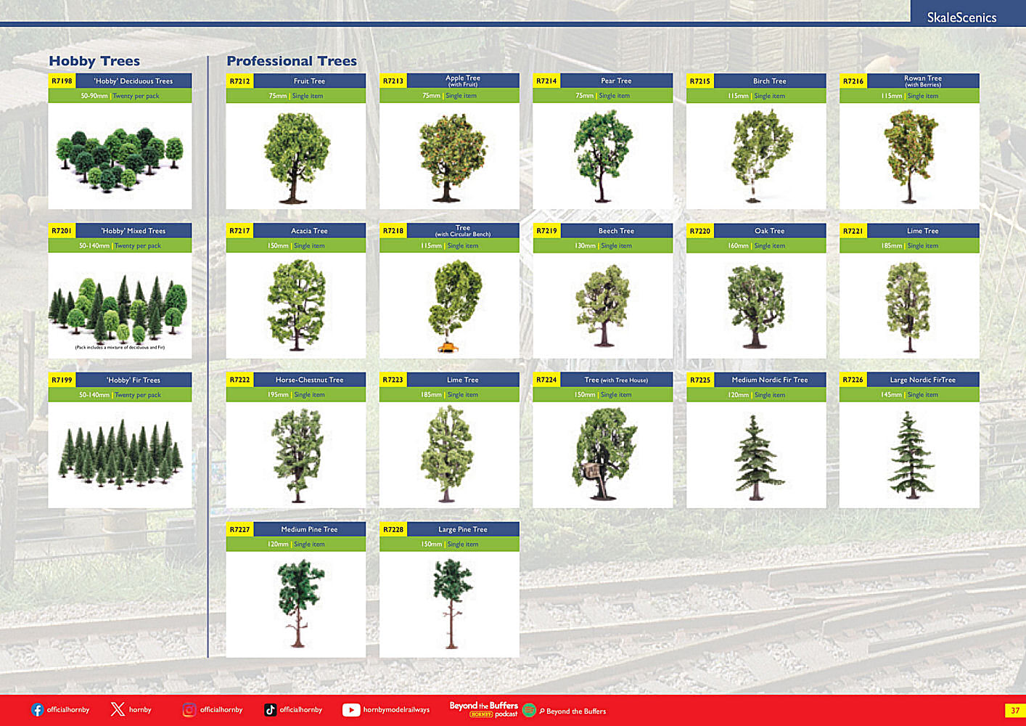Click the R7201 product code label
Screen dimensions: 1026x726
(62, 231)
